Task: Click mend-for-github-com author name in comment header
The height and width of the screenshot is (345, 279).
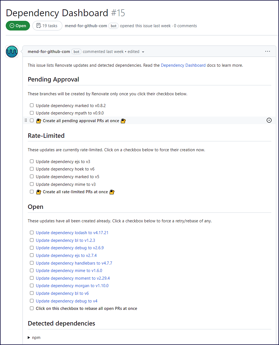Action: click(x=49, y=52)
